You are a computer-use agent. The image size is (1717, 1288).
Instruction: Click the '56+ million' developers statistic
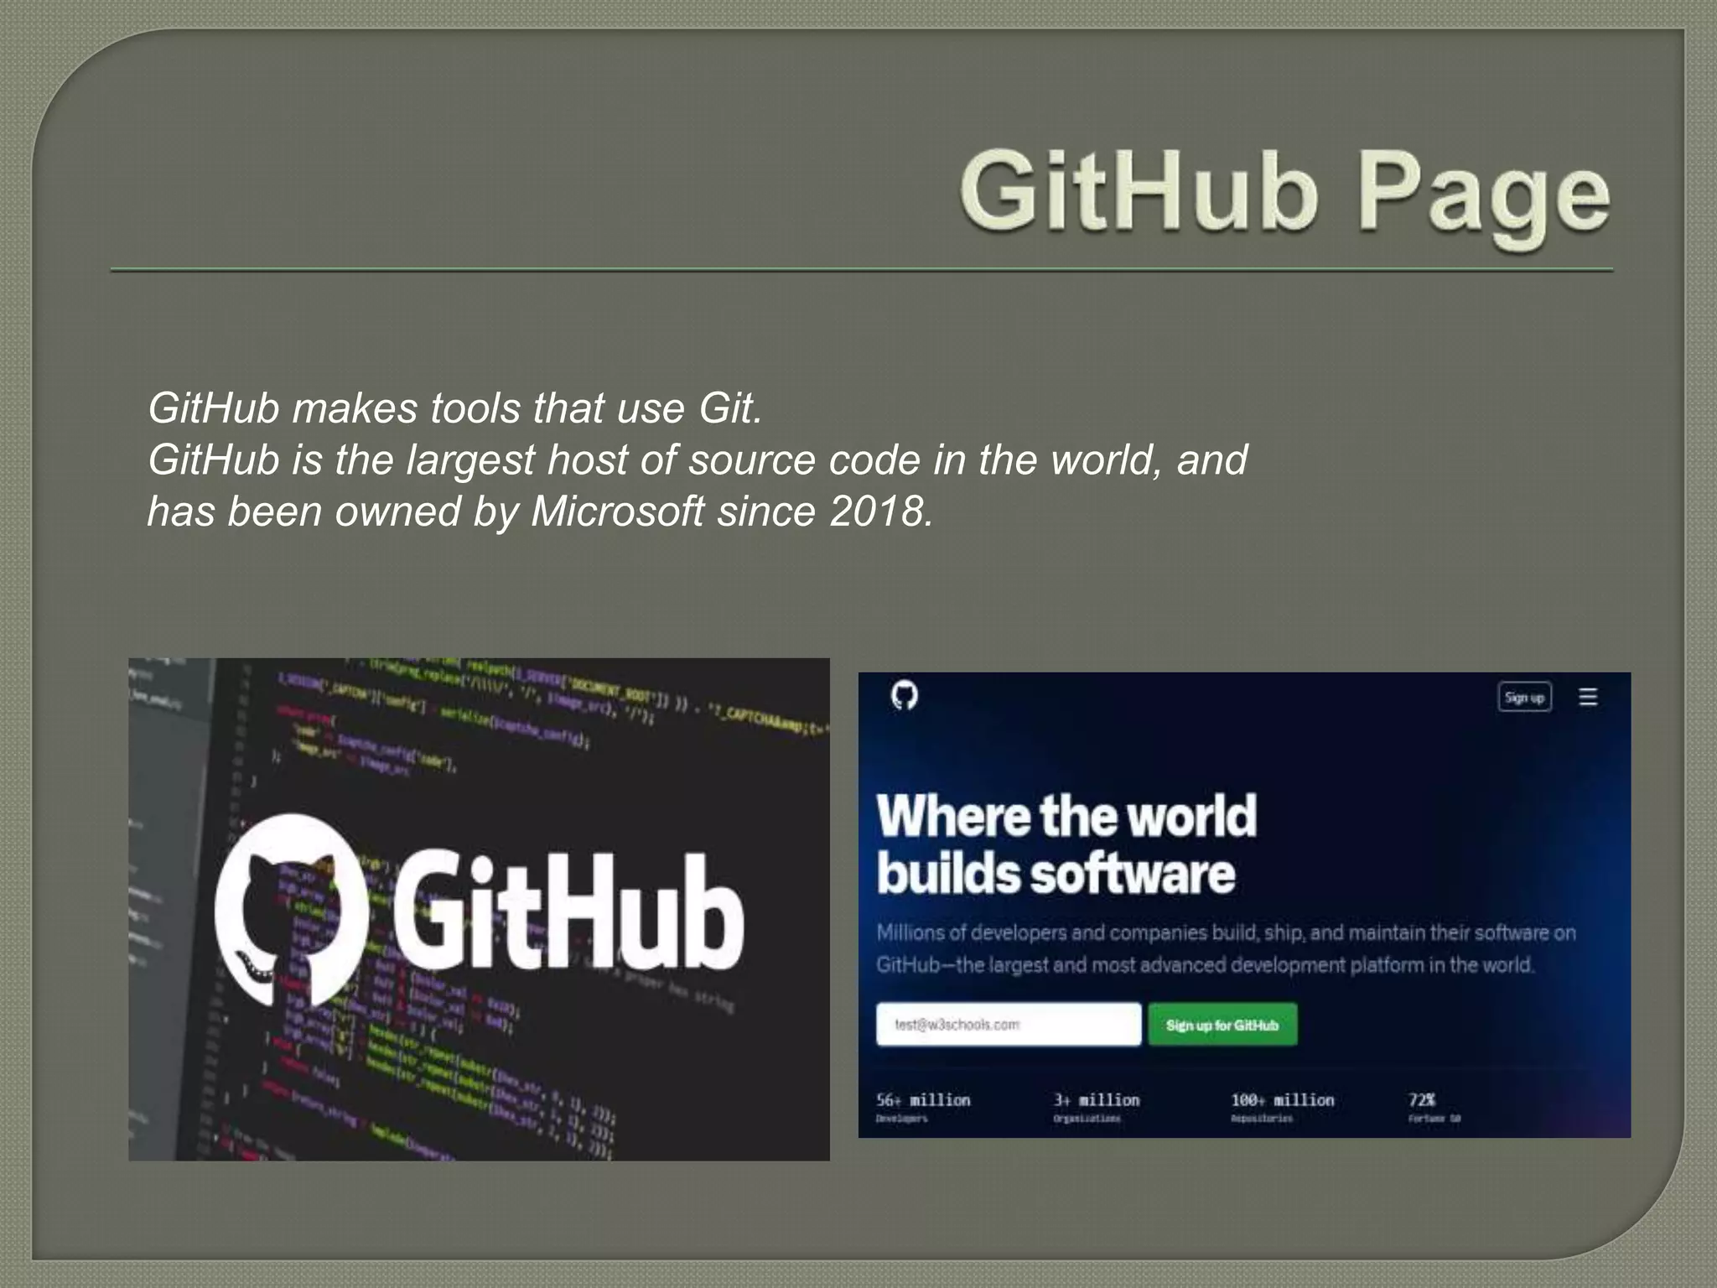pos(923,1107)
